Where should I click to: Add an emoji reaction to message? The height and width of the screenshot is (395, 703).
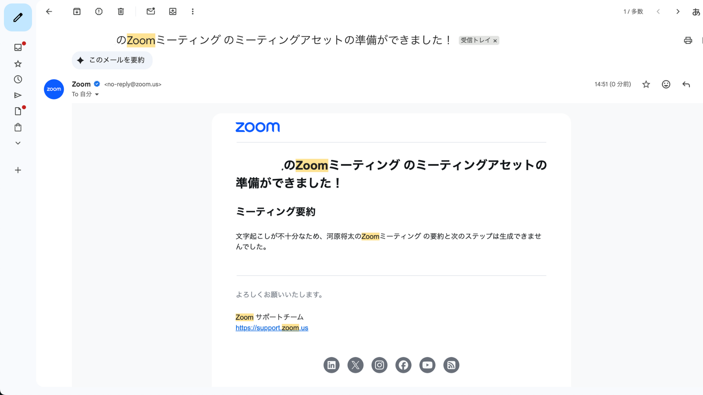(x=666, y=84)
